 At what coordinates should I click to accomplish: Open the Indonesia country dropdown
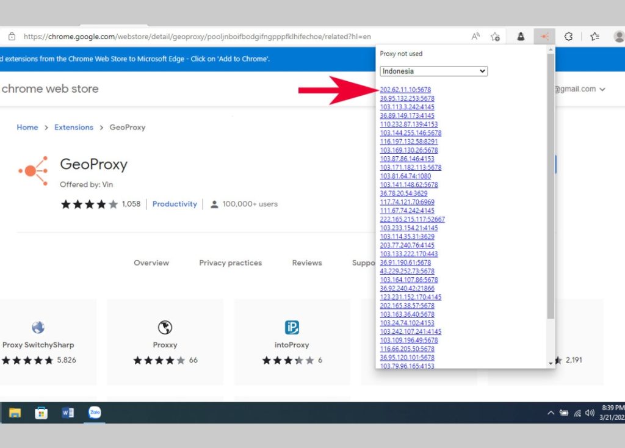[434, 71]
